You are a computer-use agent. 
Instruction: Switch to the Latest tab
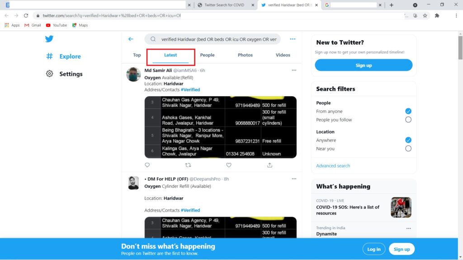[x=170, y=55]
